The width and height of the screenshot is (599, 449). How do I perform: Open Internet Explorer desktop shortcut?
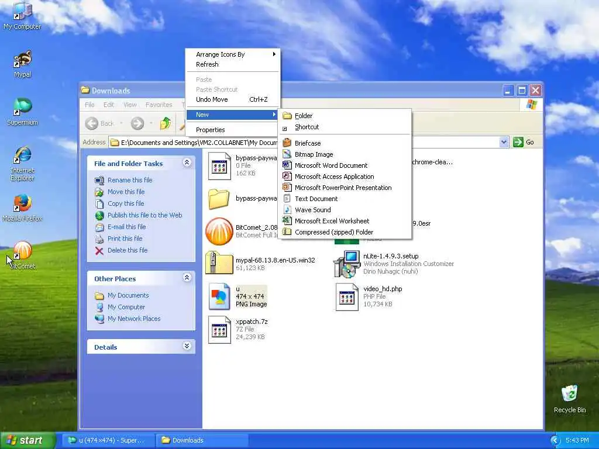22,163
